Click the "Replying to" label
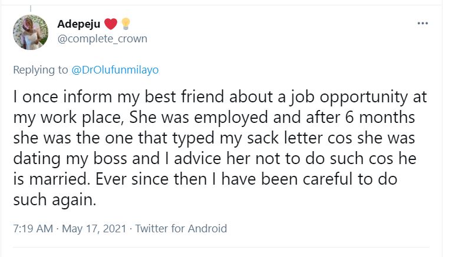 tap(41, 70)
